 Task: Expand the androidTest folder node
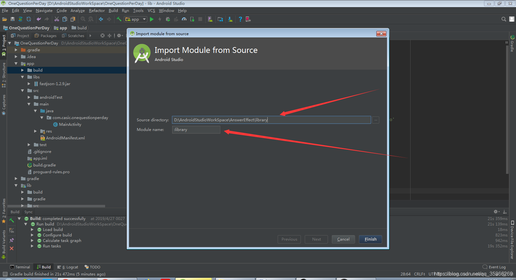coord(29,97)
